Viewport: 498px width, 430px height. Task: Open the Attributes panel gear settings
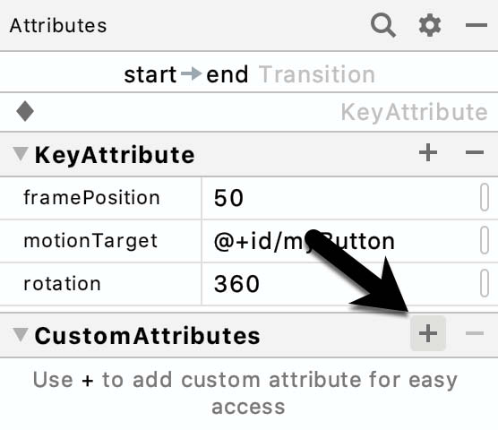(x=430, y=25)
